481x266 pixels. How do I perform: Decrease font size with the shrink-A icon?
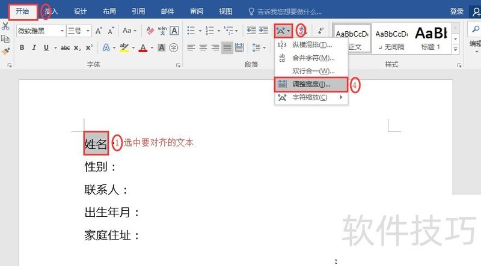[x=111, y=31]
